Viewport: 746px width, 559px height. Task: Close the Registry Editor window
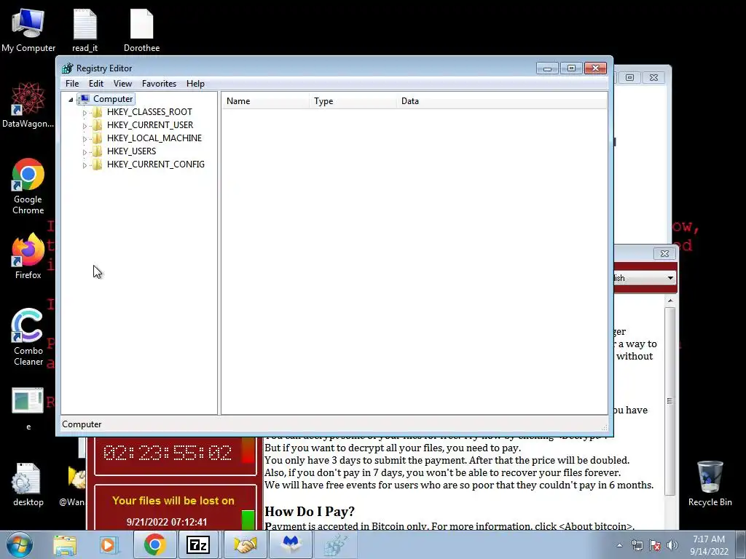[x=595, y=68]
